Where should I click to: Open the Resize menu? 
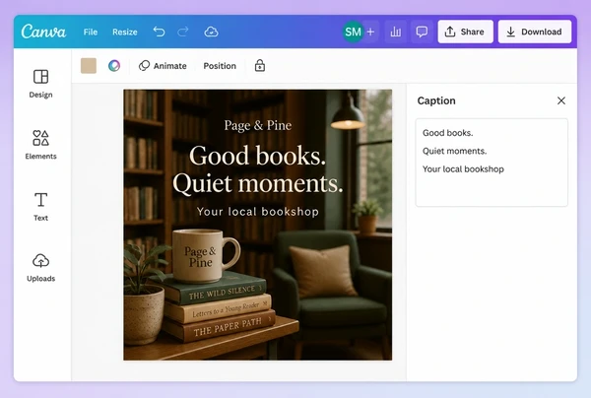point(125,33)
